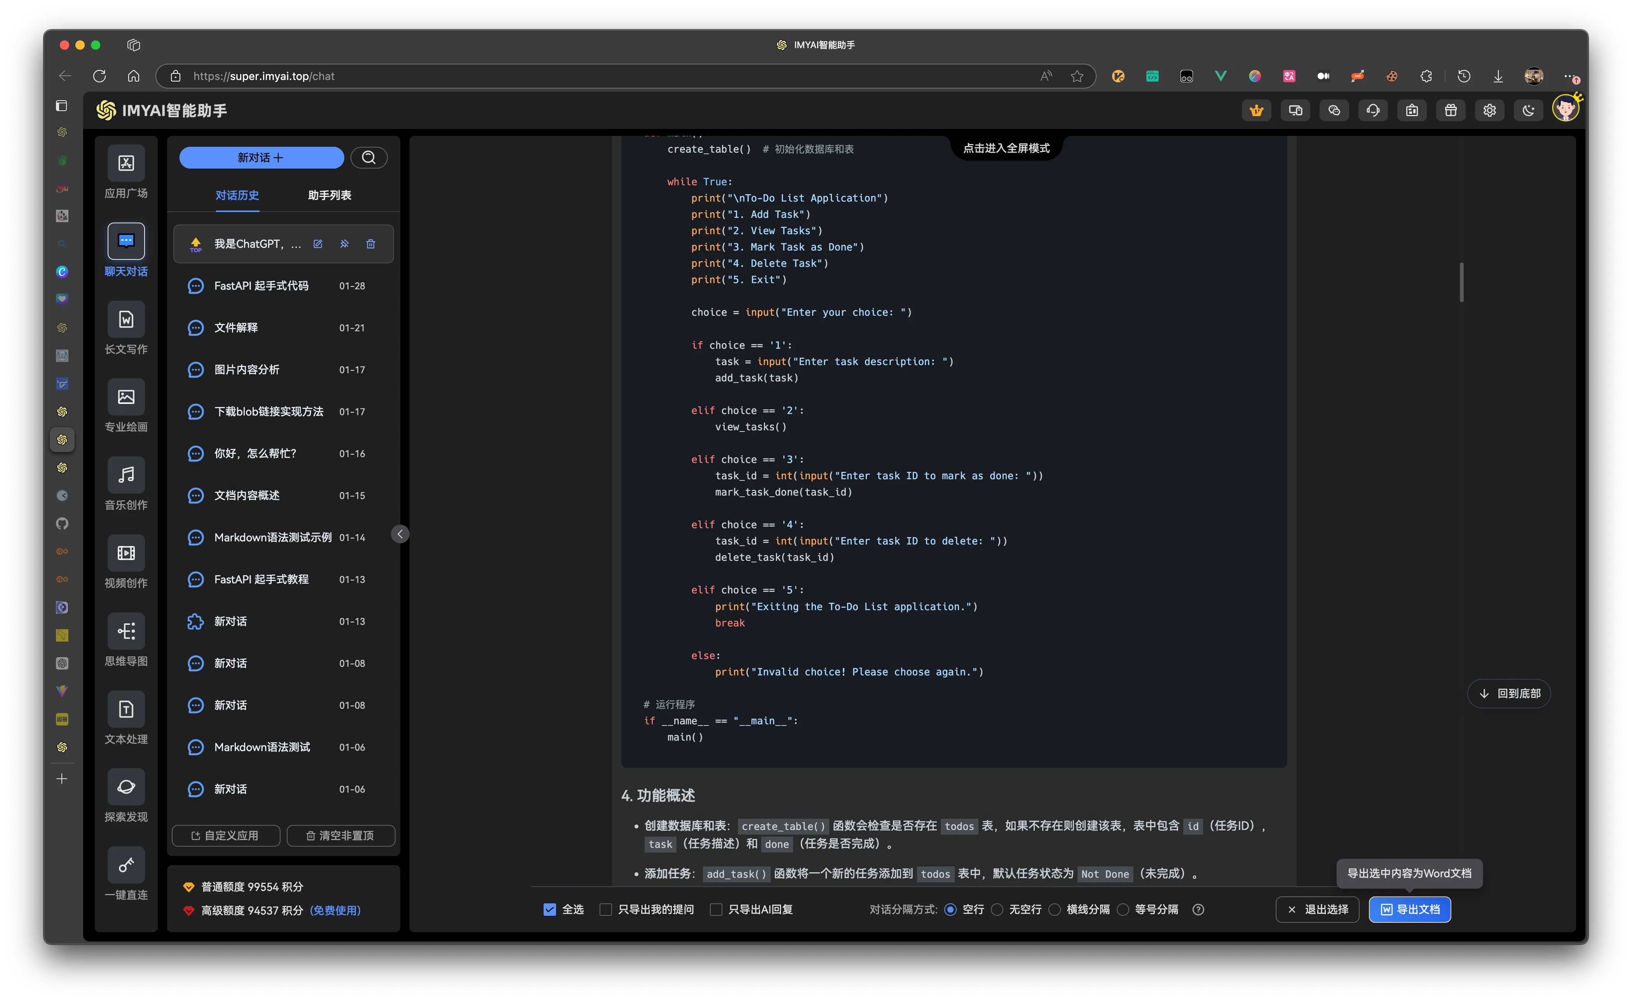The width and height of the screenshot is (1632, 1002).
Task: Click the headset customer service icon
Action: coord(1373,111)
